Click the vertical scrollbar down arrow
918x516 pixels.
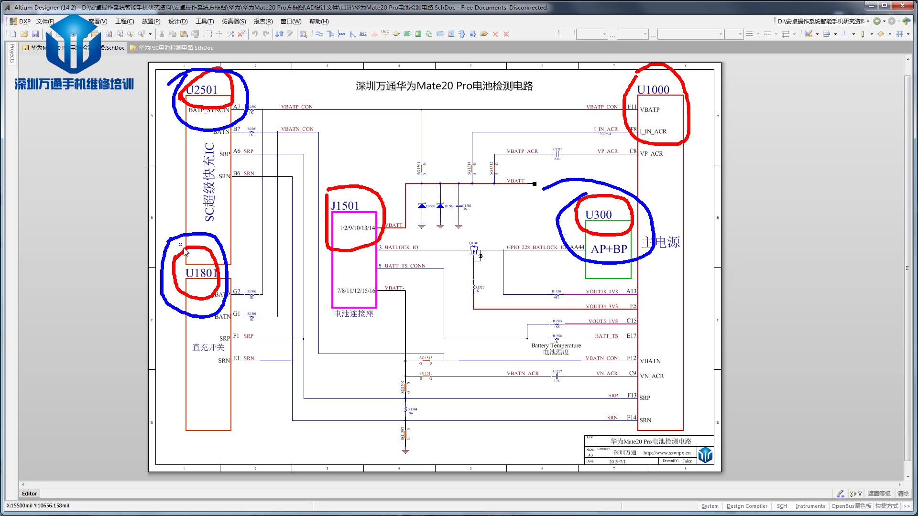pyautogui.click(x=907, y=476)
